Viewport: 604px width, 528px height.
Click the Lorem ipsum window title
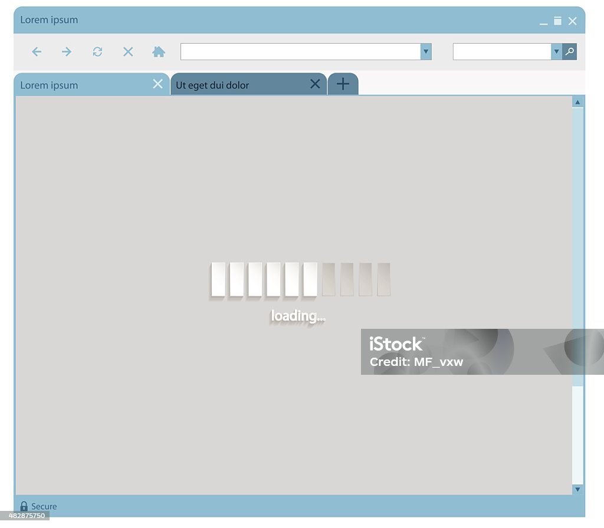point(49,19)
